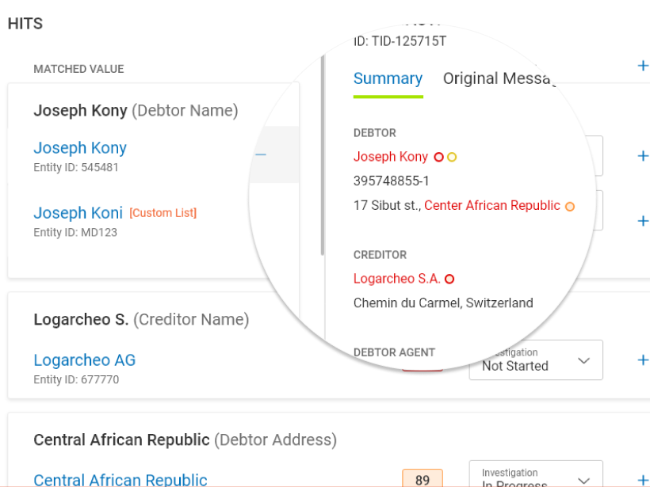This screenshot has height=487, width=650.
Task: Click plus icon in Joseph Koni row
Action: click(643, 221)
